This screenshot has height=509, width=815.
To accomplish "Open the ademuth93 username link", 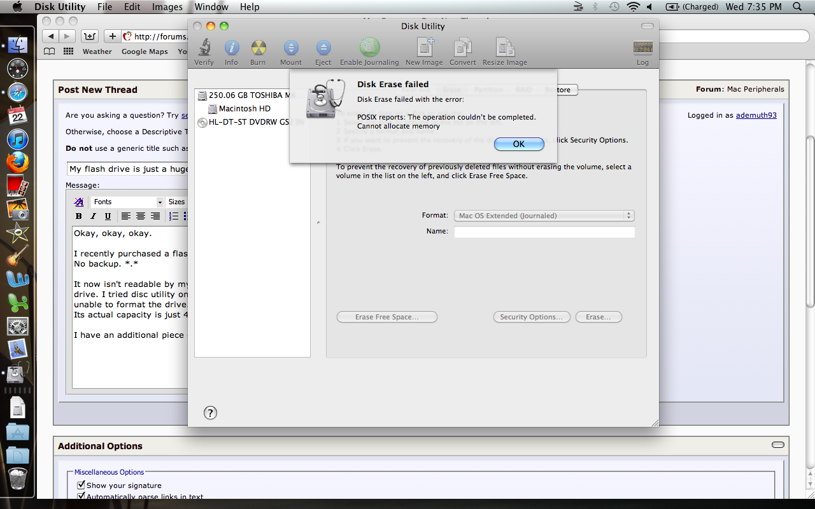I will pyautogui.click(x=756, y=115).
